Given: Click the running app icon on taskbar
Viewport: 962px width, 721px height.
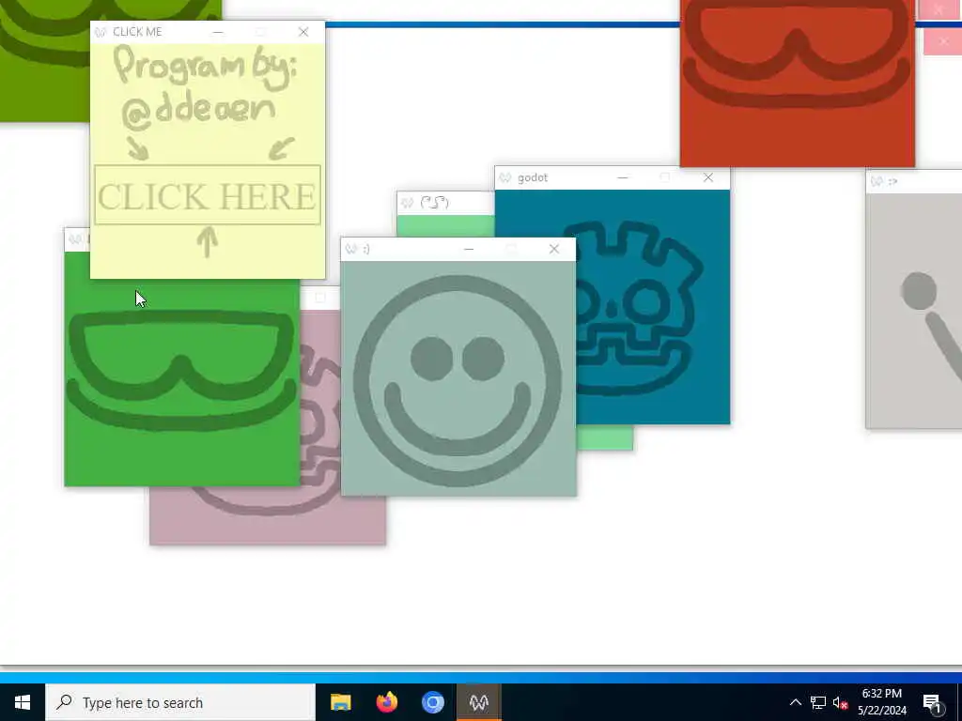Looking at the screenshot, I should pyautogui.click(x=478, y=702).
